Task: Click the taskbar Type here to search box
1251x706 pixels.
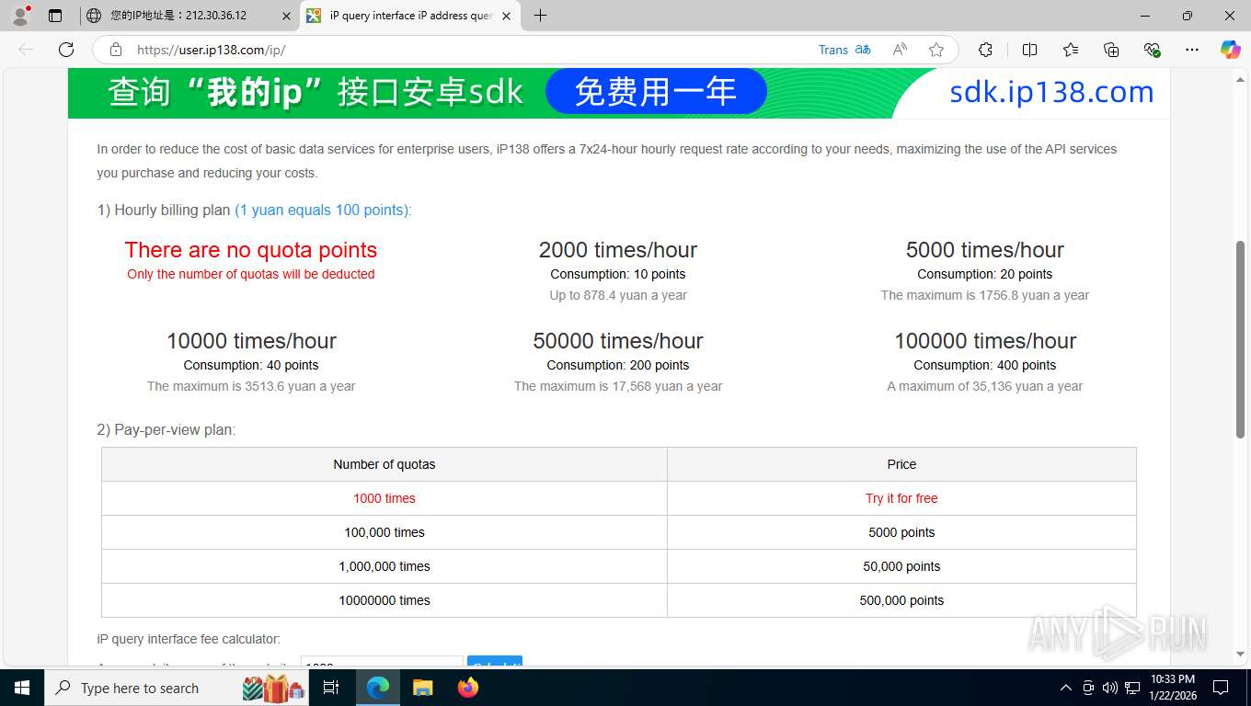Action: click(x=178, y=688)
